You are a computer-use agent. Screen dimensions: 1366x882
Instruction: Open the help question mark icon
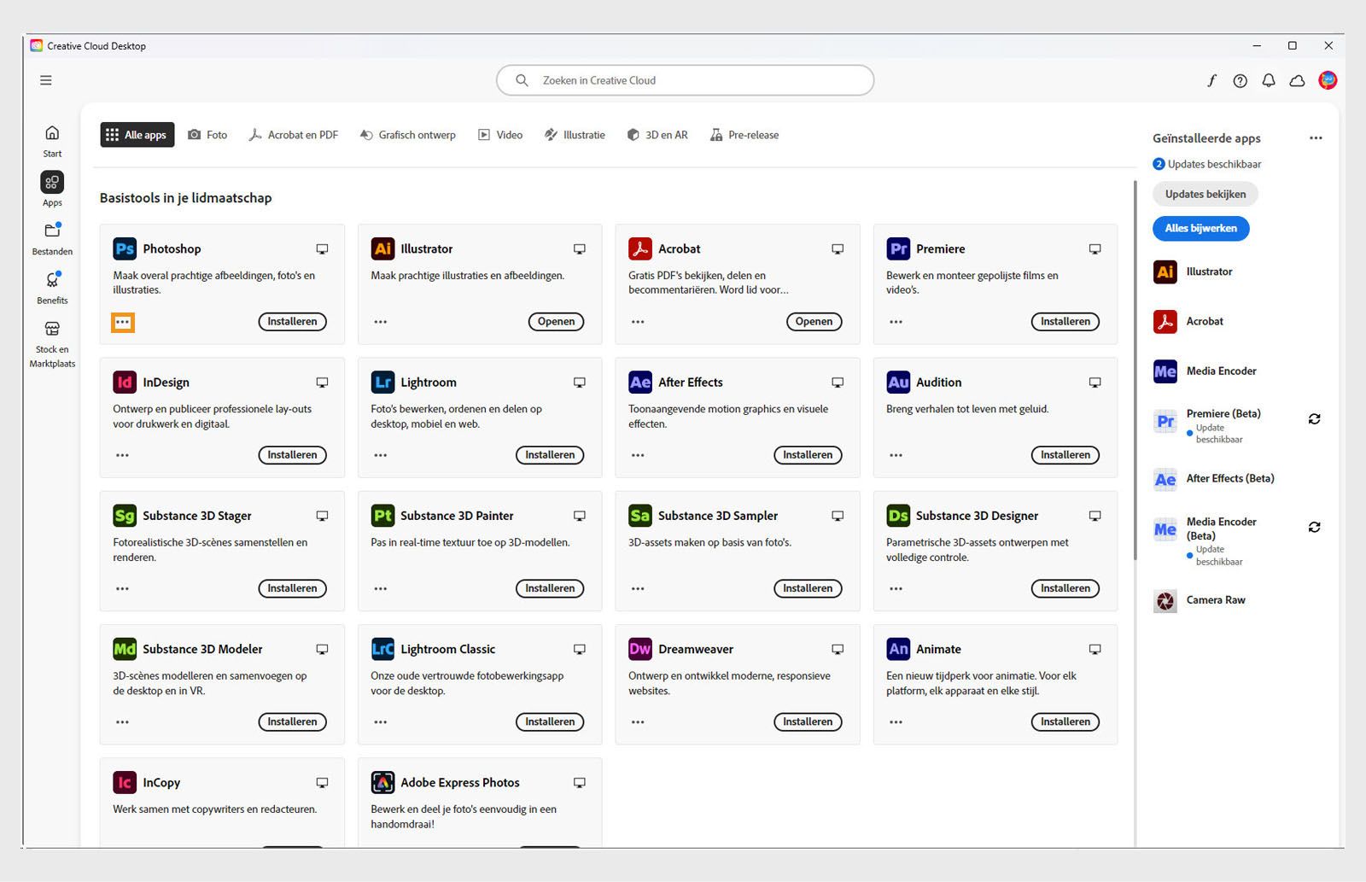1240,80
